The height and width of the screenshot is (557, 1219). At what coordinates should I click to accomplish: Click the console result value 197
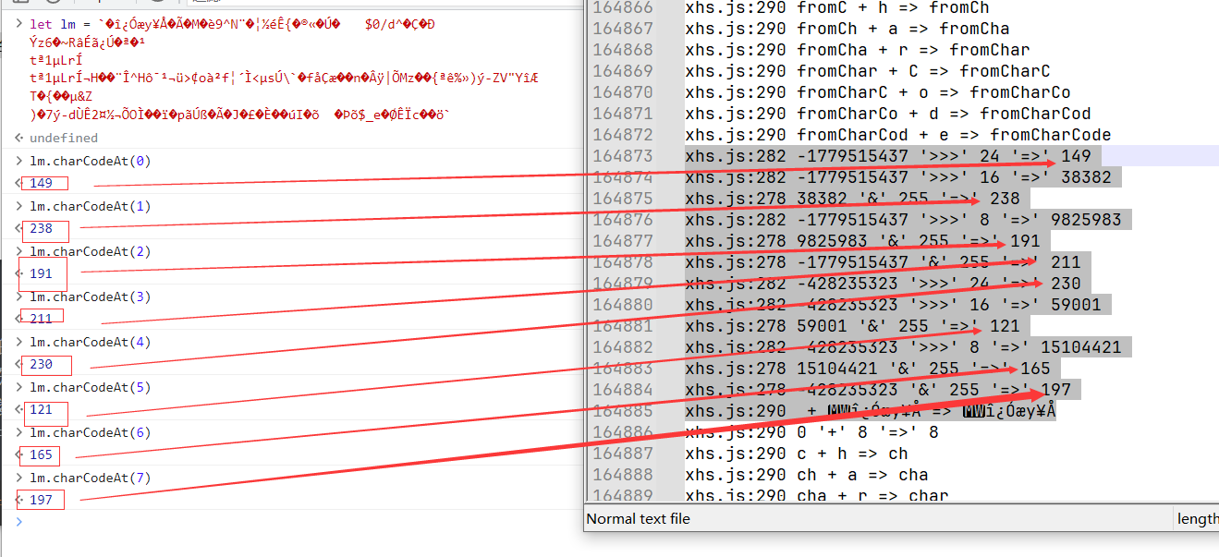(x=41, y=500)
